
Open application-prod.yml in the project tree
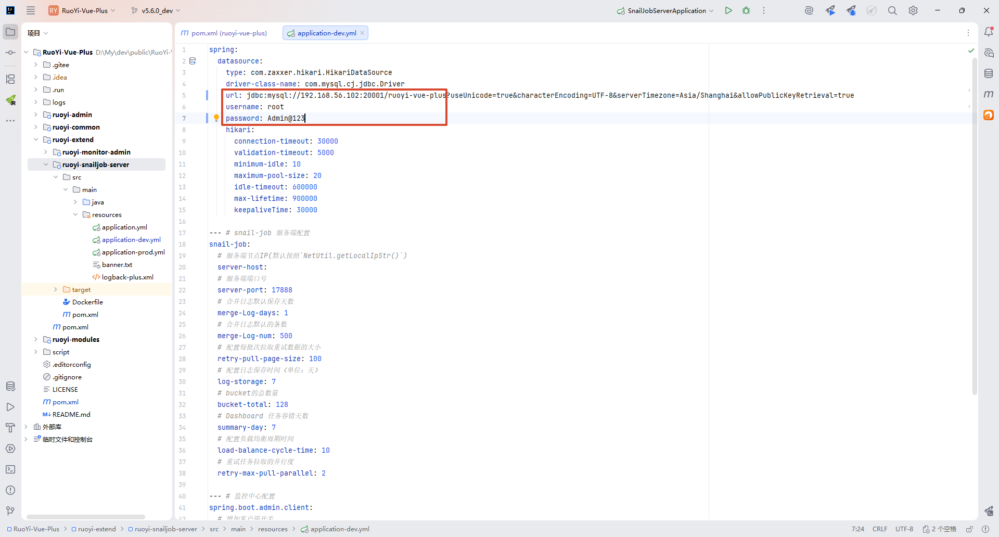(133, 252)
